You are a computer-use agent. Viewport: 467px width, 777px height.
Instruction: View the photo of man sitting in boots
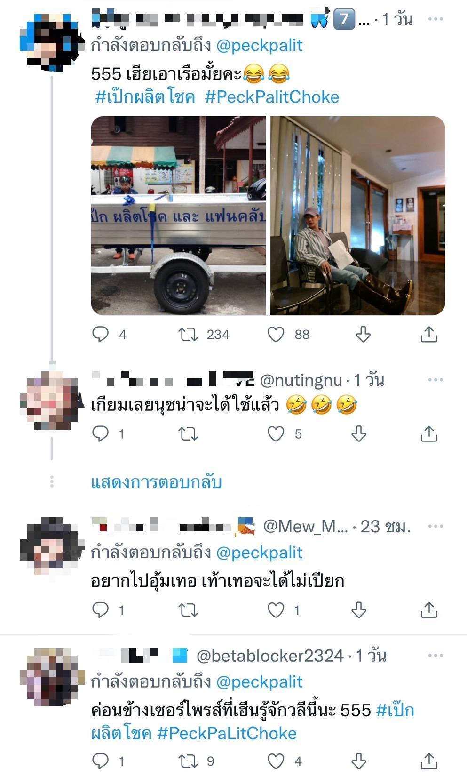click(x=358, y=216)
